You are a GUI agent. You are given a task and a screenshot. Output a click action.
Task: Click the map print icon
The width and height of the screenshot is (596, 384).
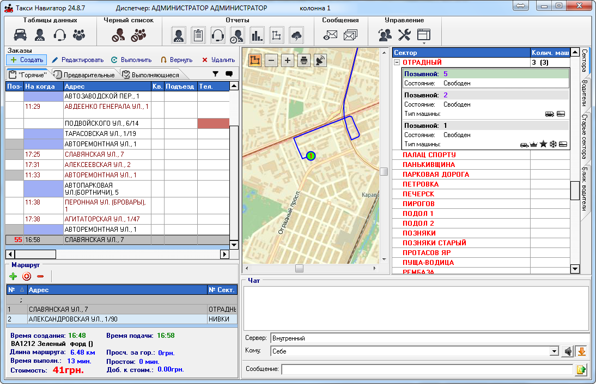click(304, 60)
